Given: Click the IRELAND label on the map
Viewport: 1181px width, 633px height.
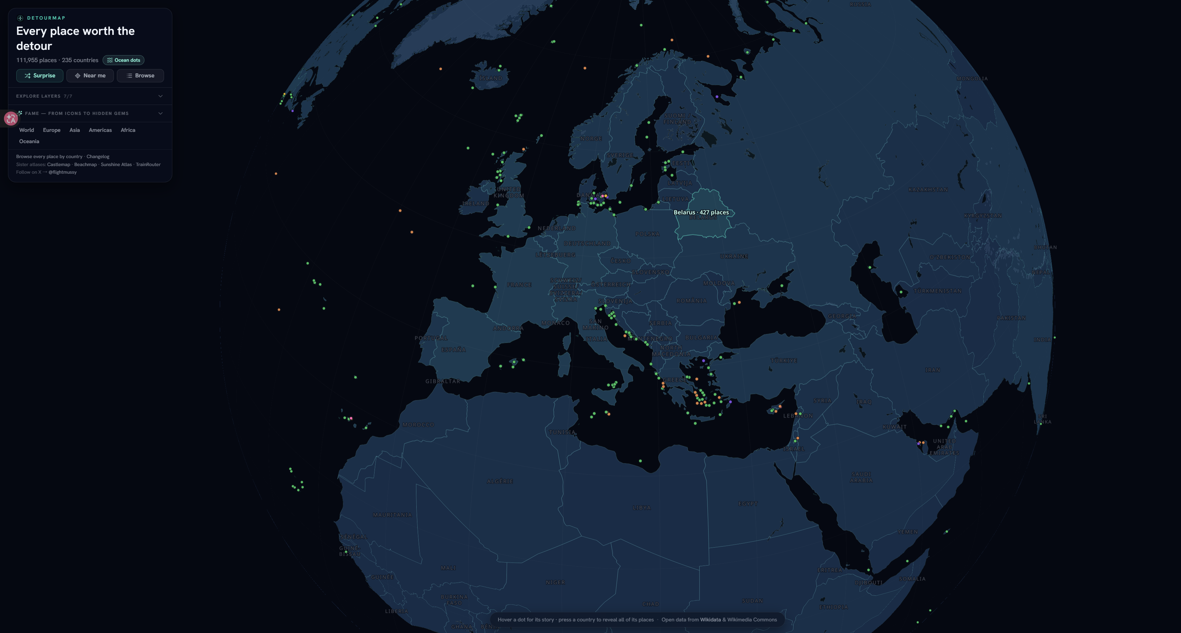Looking at the screenshot, I should pyautogui.click(x=476, y=204).
